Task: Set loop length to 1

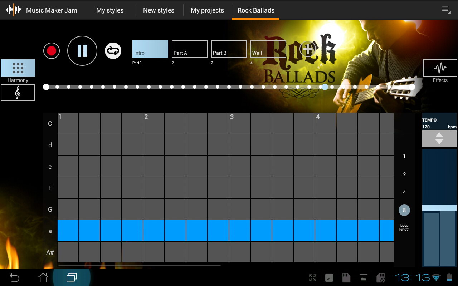Action: coord(404,157)
